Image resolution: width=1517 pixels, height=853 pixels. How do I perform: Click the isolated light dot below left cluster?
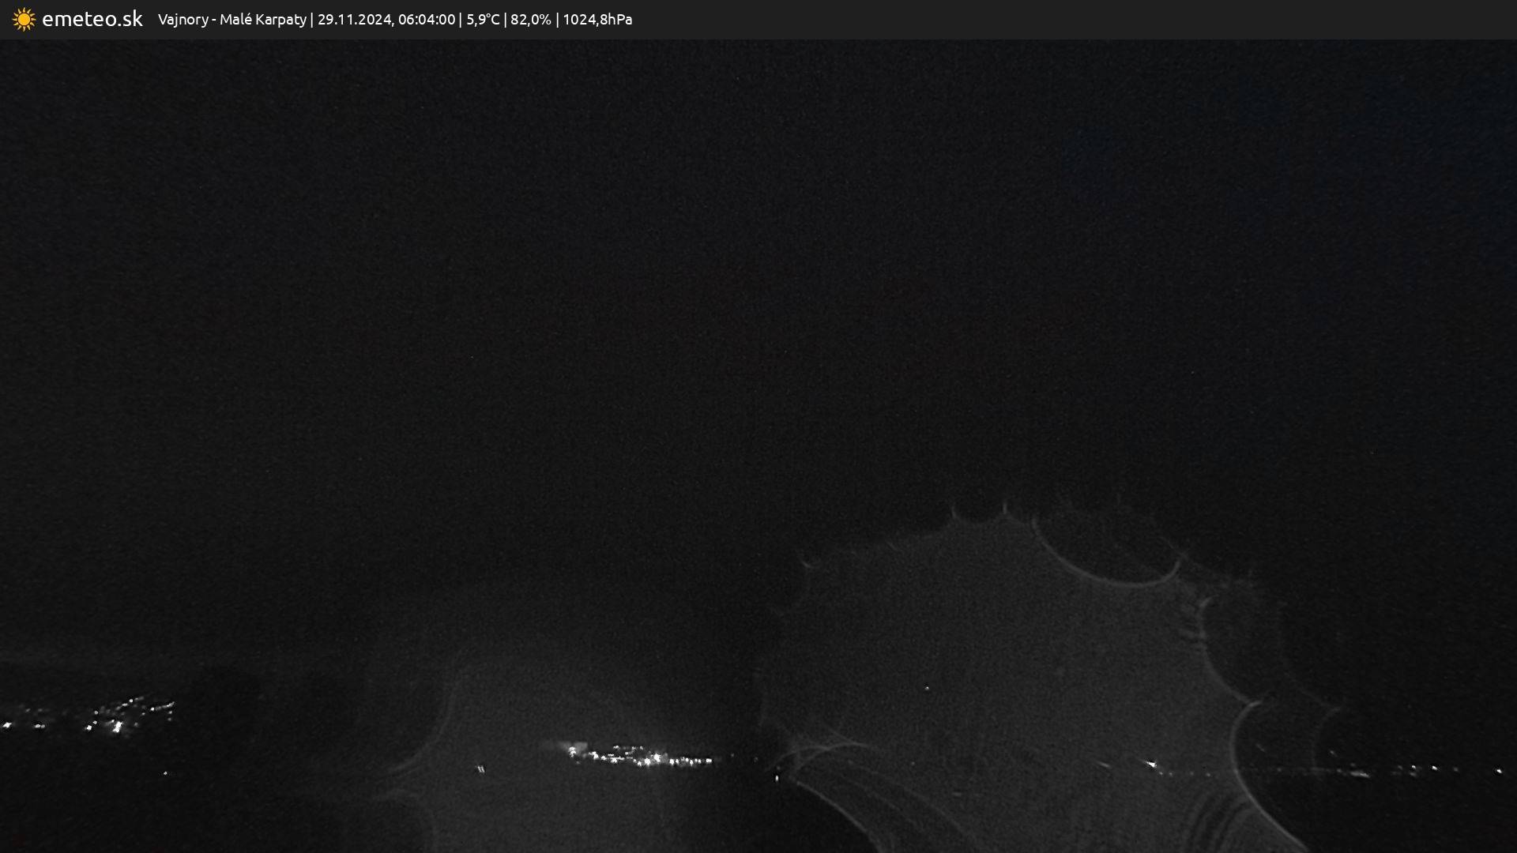tap(165, 773)
